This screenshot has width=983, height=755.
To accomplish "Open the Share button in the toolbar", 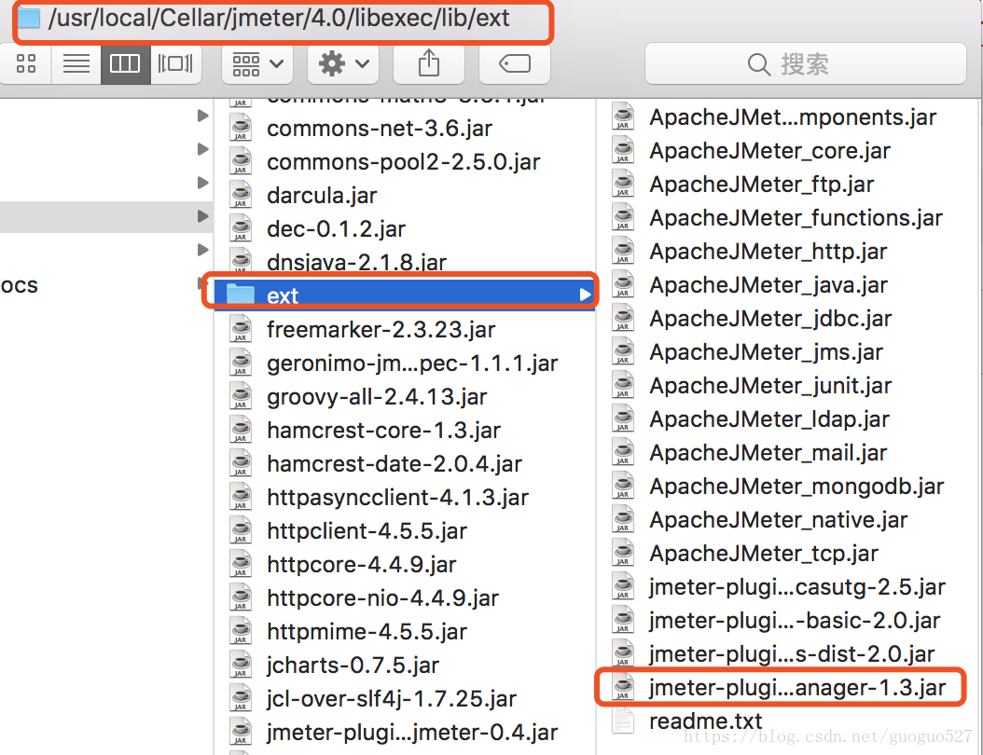I will point(428,63).
